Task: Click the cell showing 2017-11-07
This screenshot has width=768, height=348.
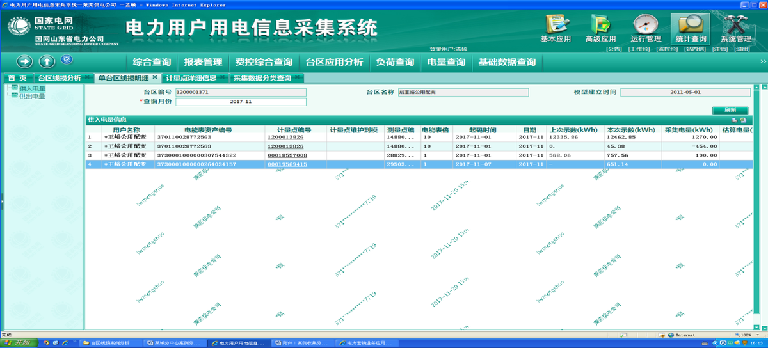Action: [484, 164]
